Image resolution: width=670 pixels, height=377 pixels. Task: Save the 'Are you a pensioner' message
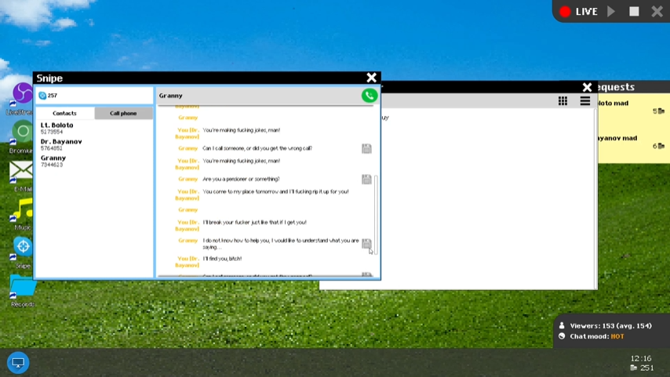(x=366, y=179)
